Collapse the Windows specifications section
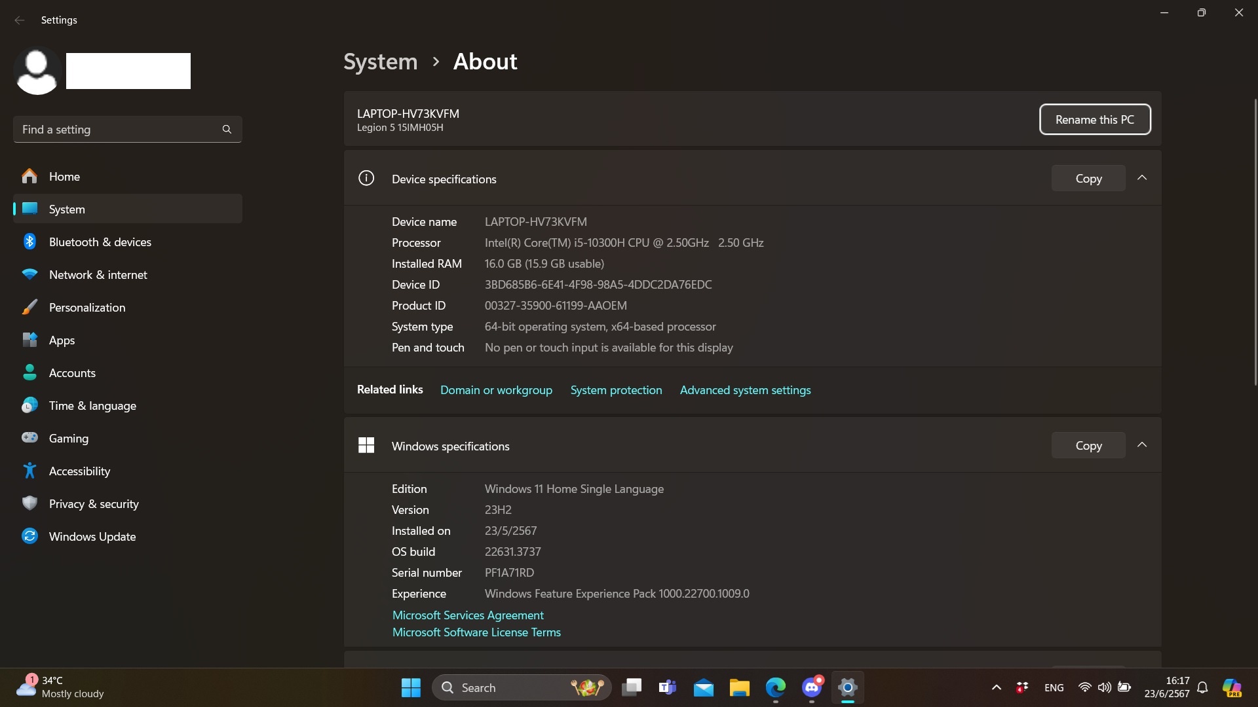Image resolution: width=1258 pixels, height=707 pixels. [x=1142, y=445]
